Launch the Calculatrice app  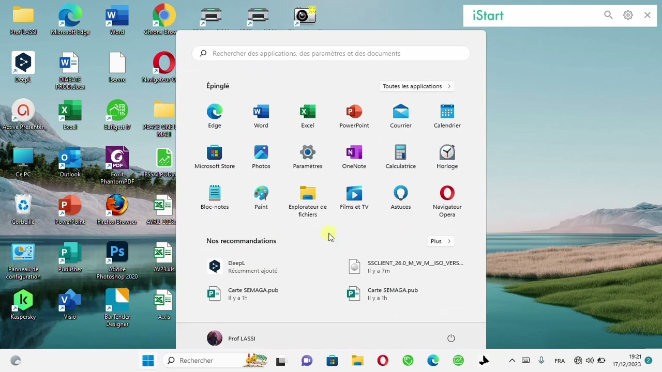coord(400,157)
